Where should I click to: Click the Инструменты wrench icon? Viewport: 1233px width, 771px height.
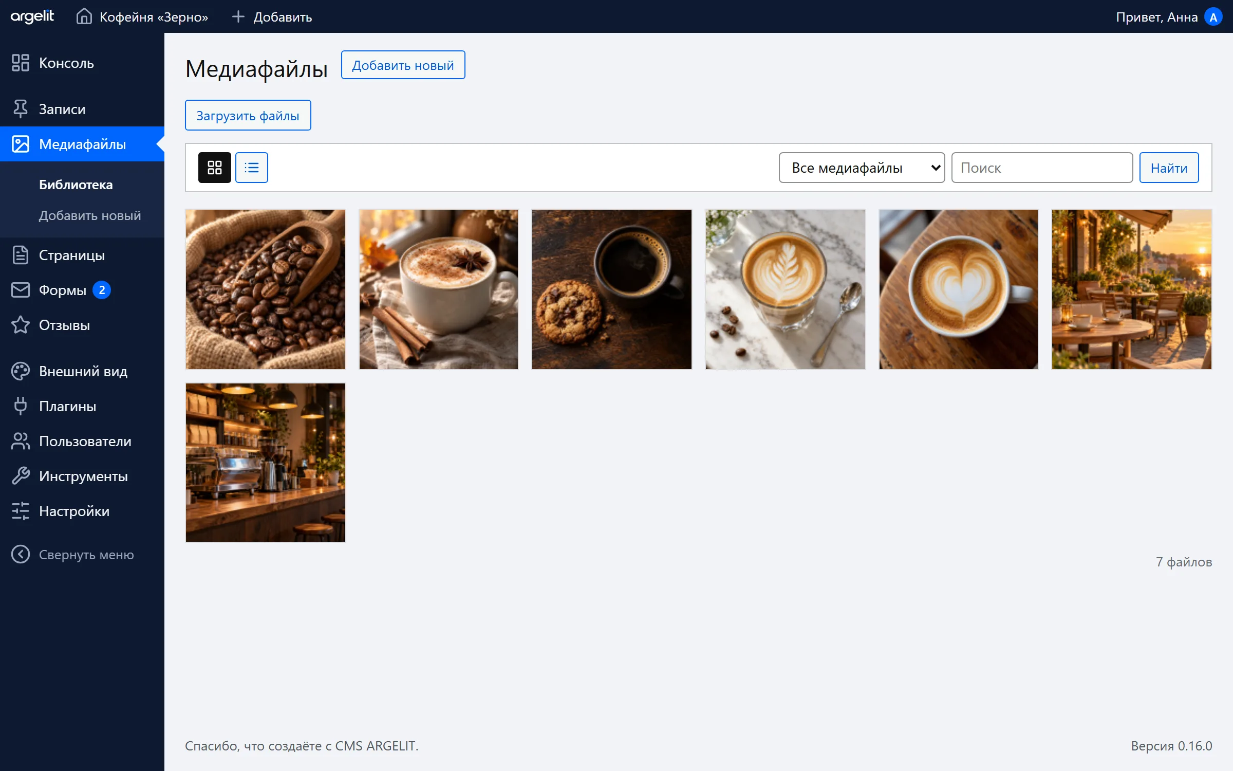21,476
